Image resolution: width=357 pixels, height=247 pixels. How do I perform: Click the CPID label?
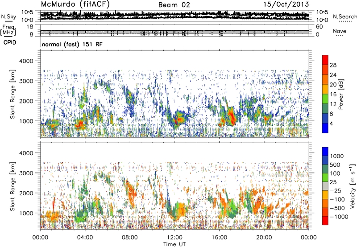(x=10, y=42)
